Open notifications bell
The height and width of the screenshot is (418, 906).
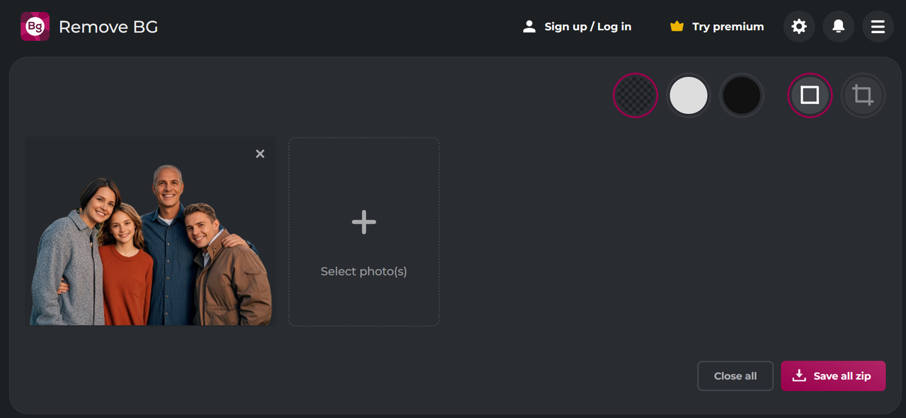838,27
